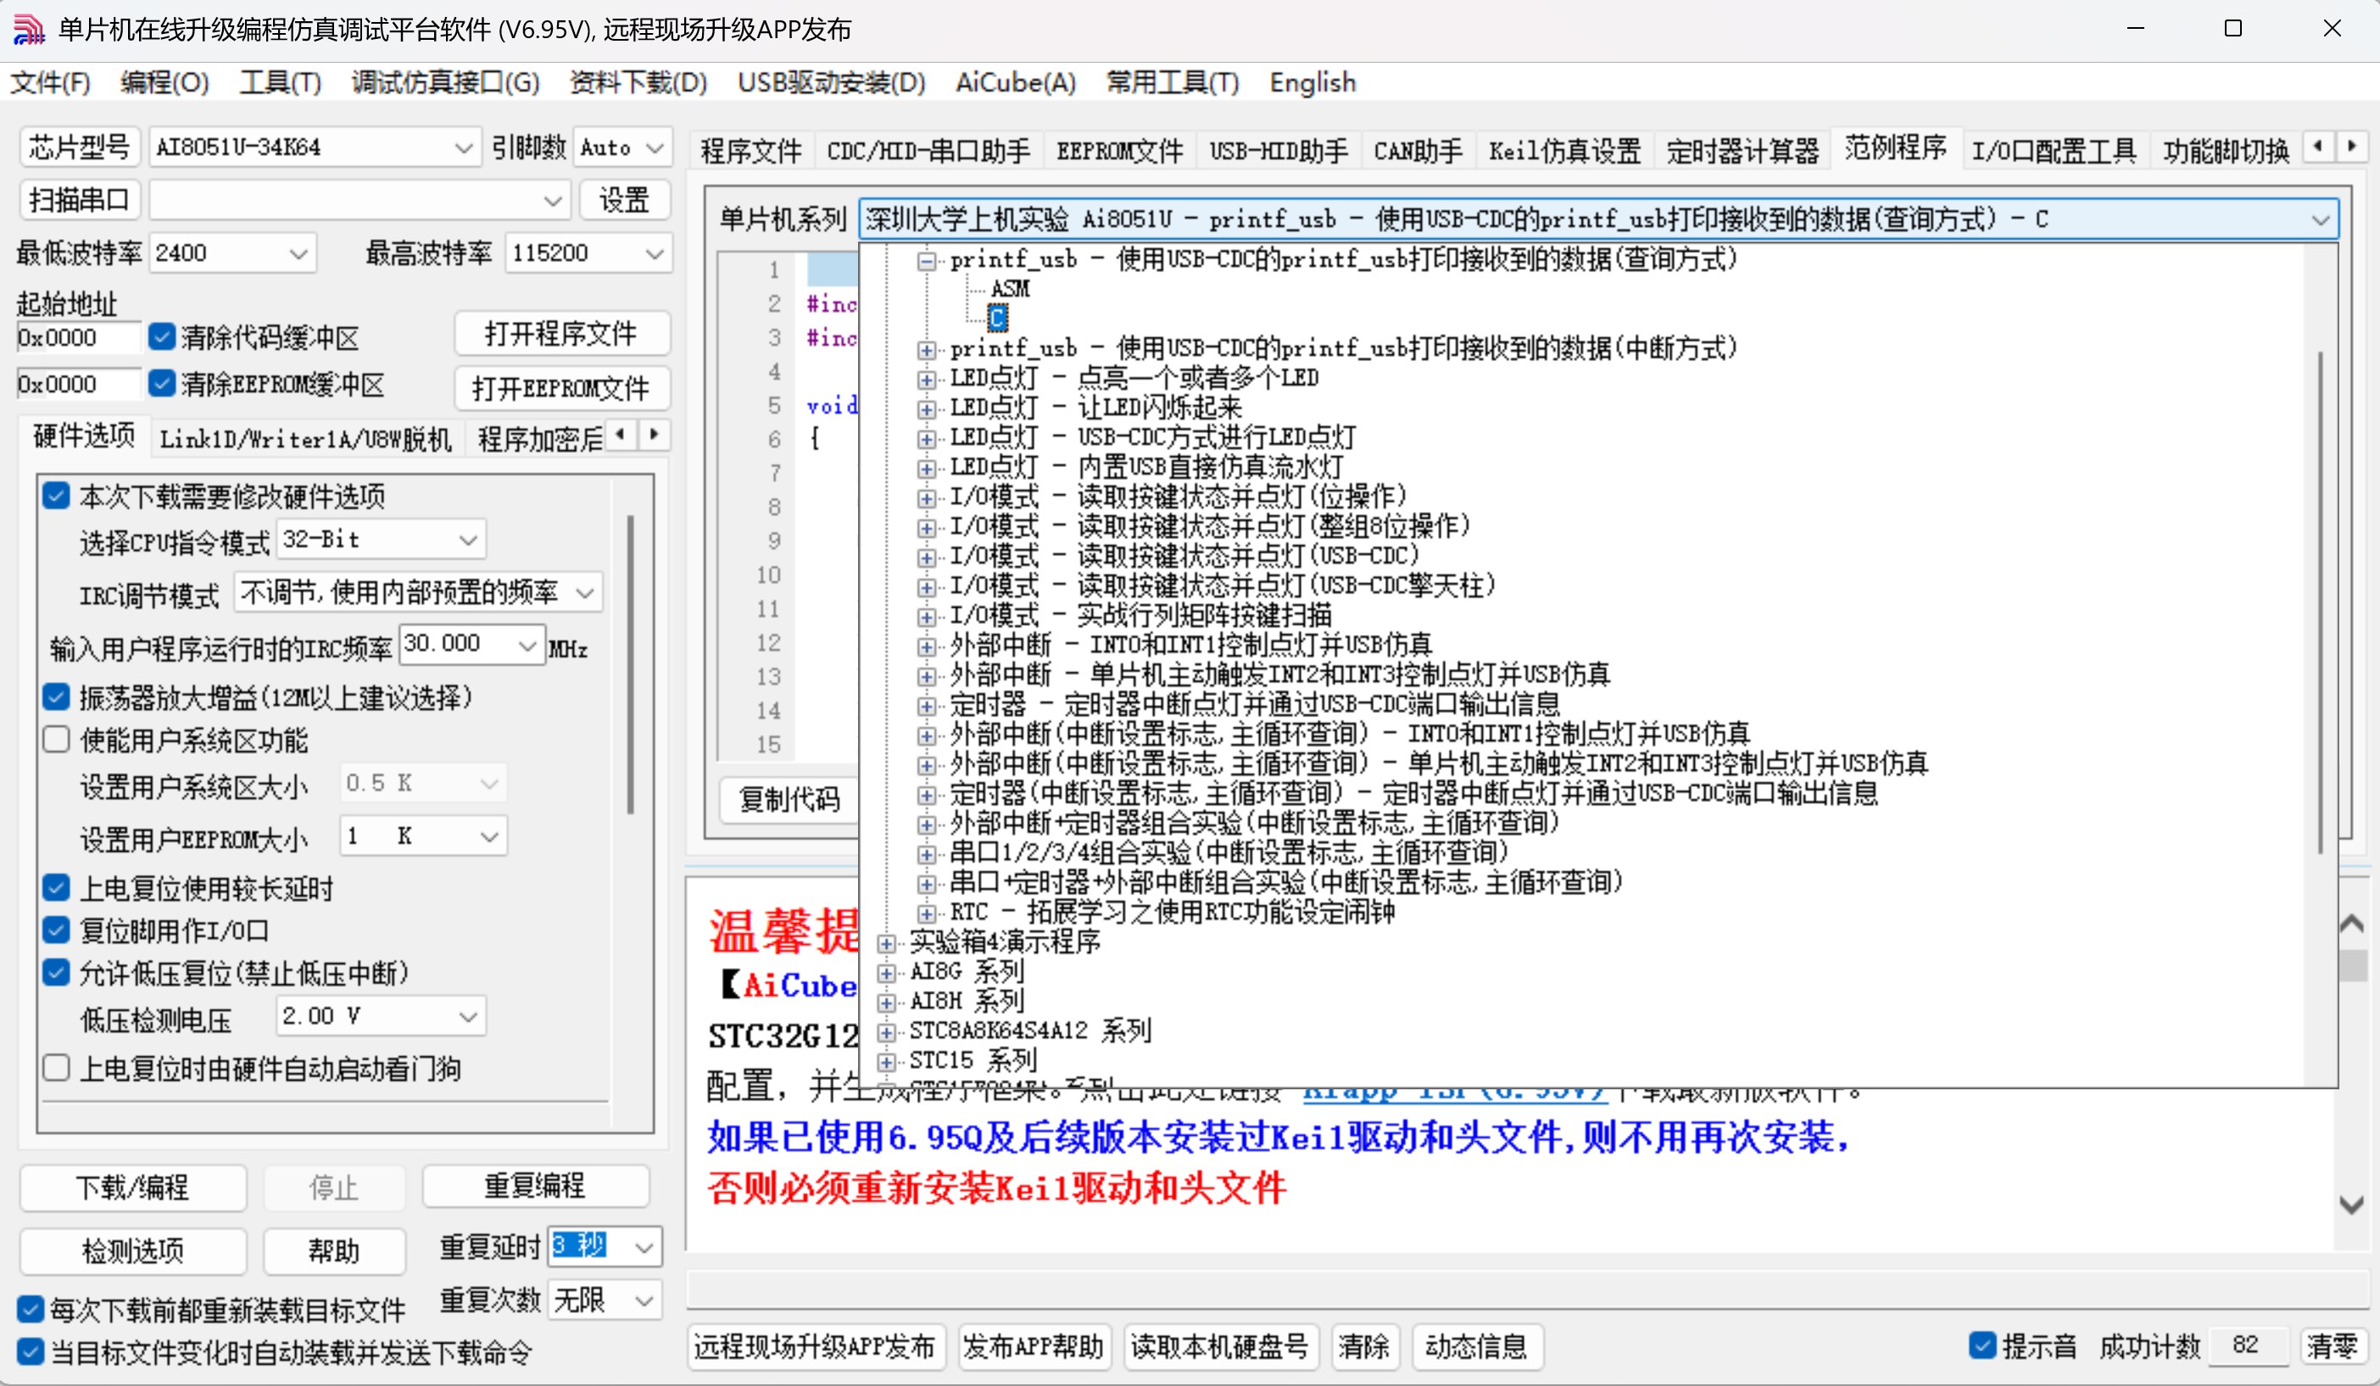Toggle 上电复位使用较长延时 checkbox
This screenshot has height=1386, width=2380.
[x=56, y=888]
